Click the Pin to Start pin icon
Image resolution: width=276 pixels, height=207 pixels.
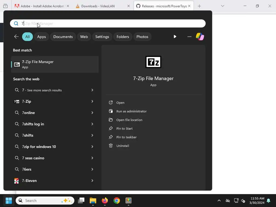111,129
